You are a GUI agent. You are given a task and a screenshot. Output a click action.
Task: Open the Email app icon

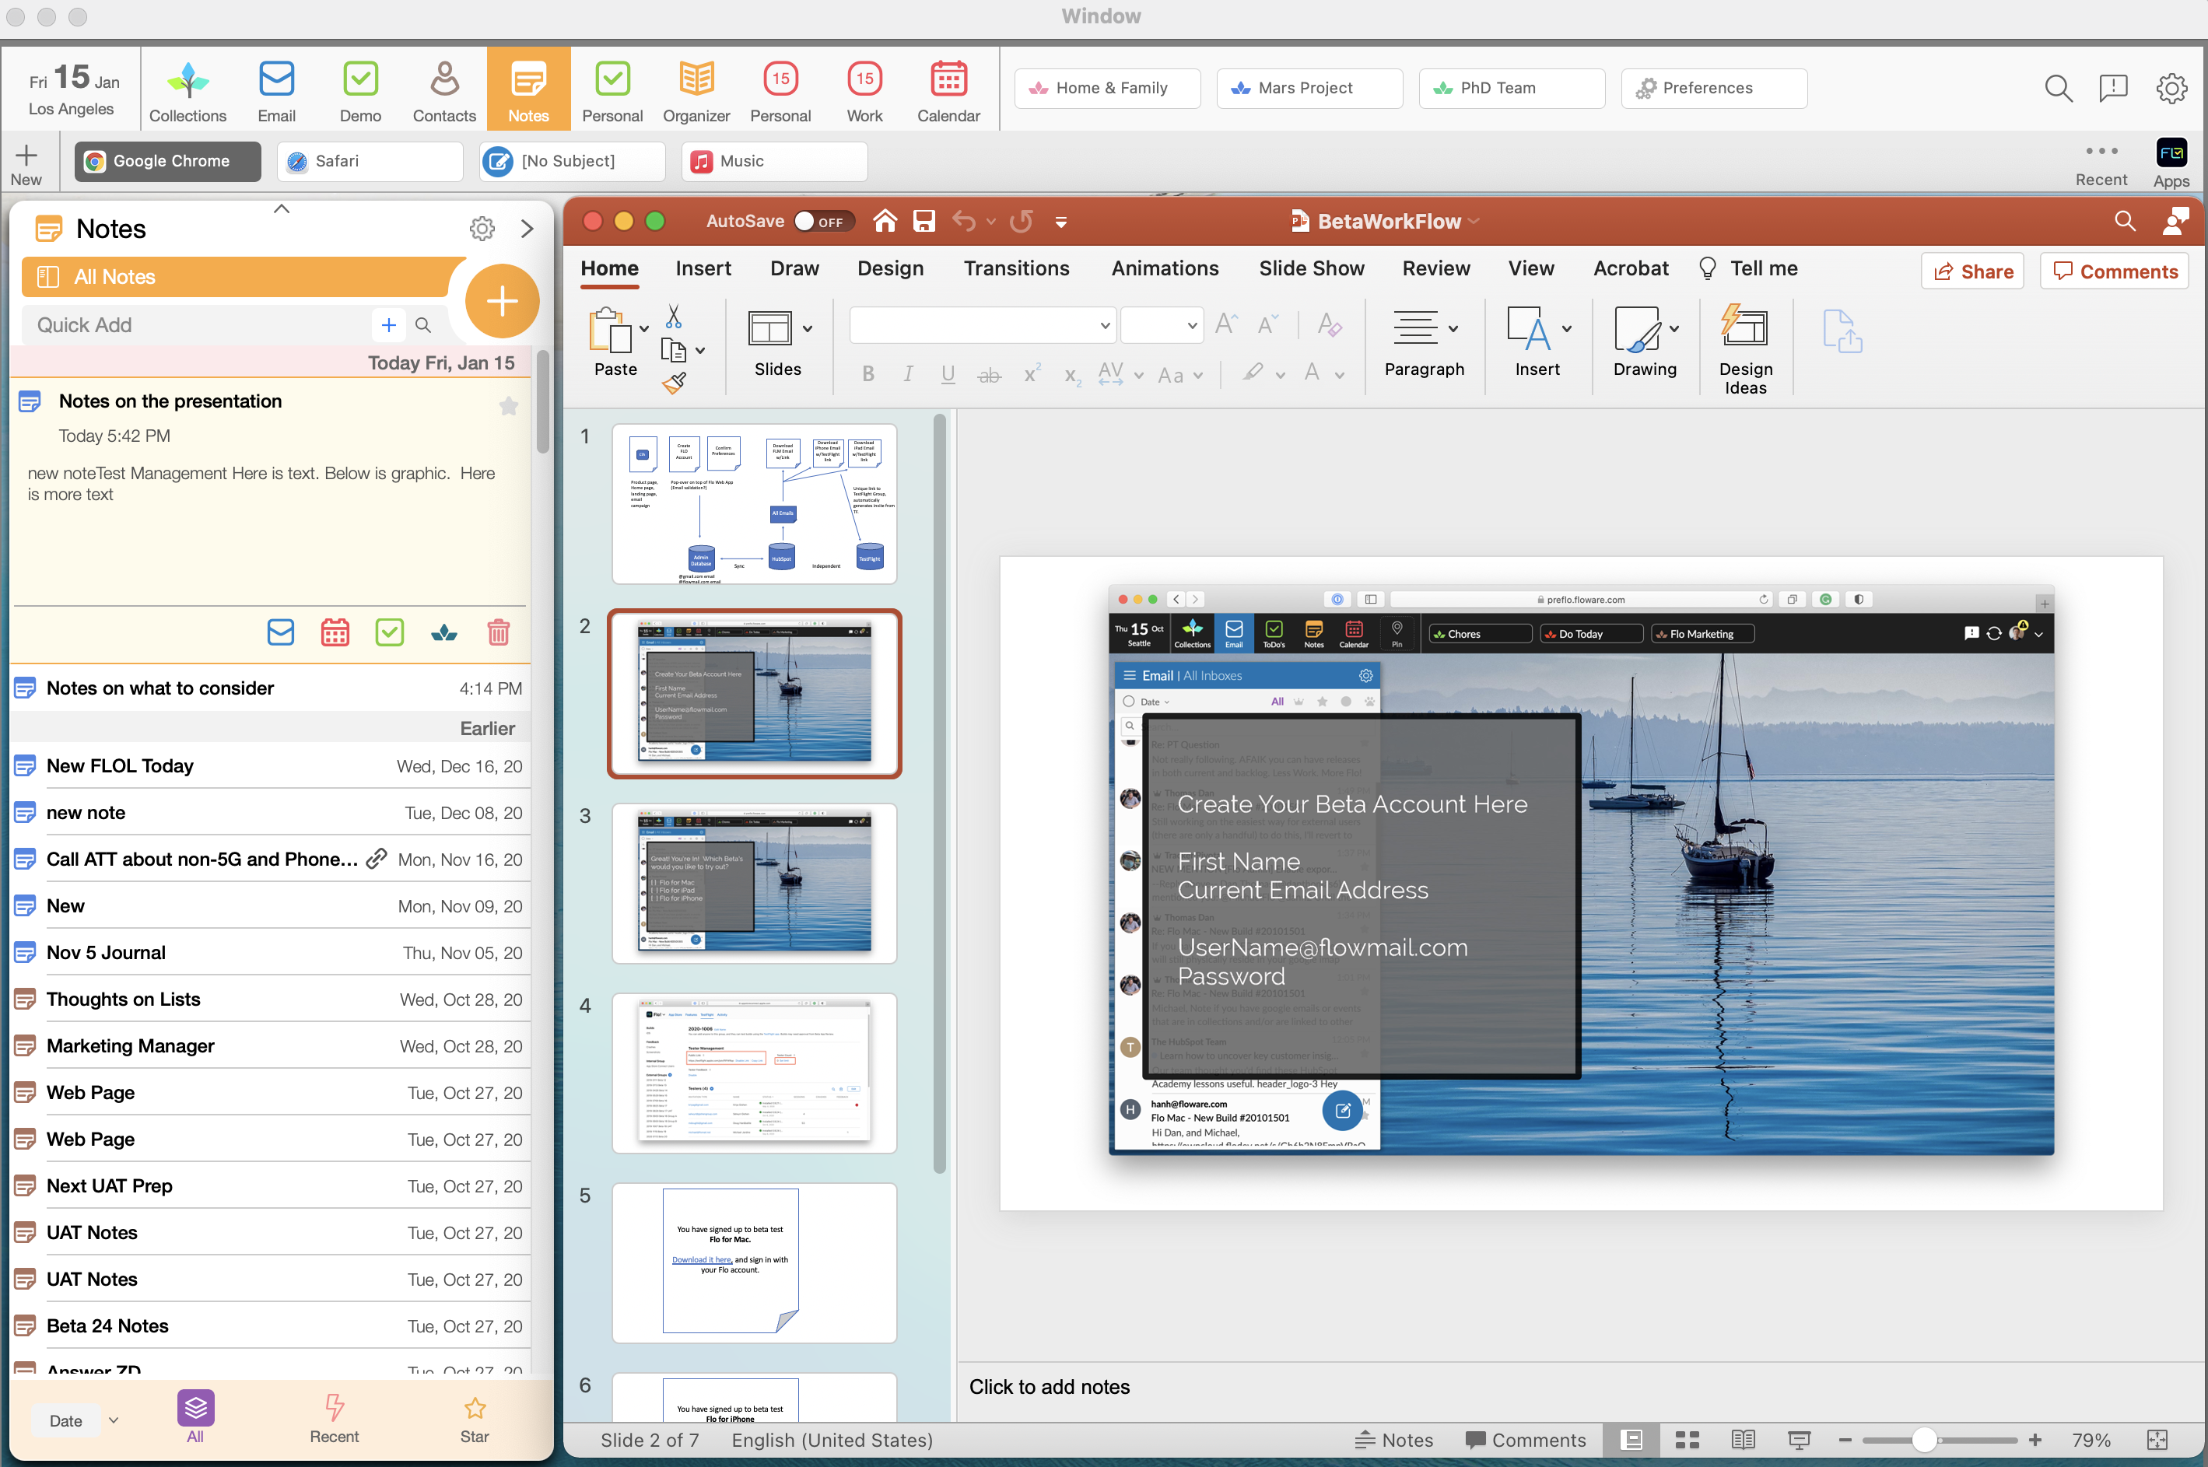coord(276,91)
